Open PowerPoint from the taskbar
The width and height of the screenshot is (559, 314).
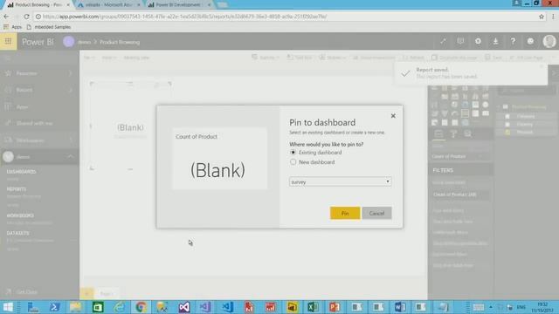coord(335,307)
